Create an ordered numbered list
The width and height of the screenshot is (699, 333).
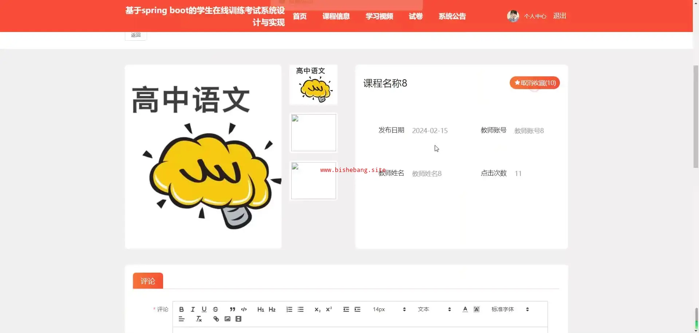pyautogui.click(x=289, y=309)
